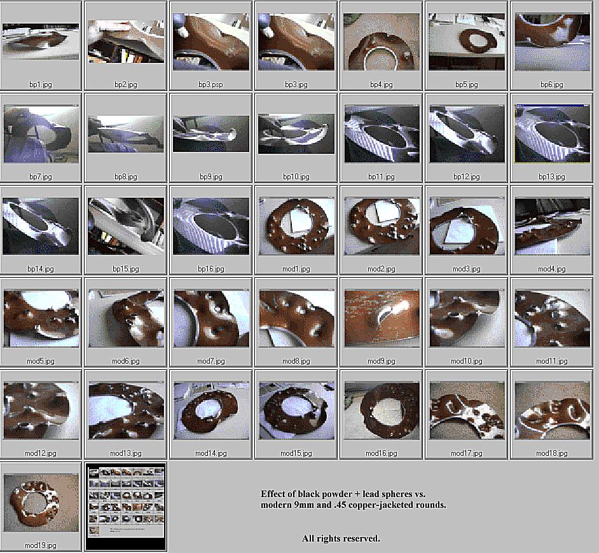Screen dimensions: 599x553
Task: Click the mod2.jpg thumbnail
Action: [382, 226]
